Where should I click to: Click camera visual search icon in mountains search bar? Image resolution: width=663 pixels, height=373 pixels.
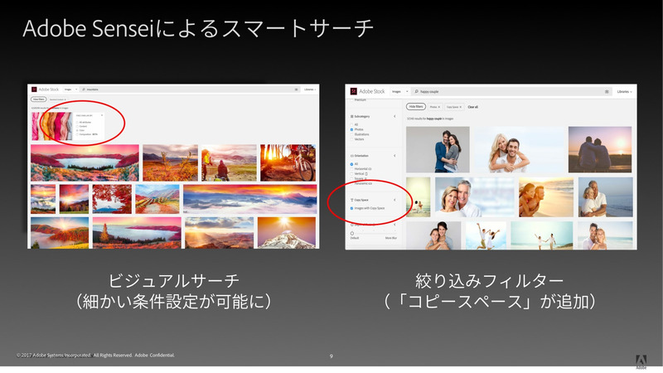[296, 90]
